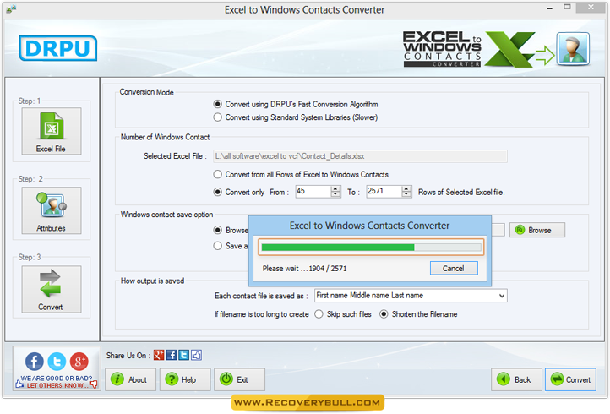Choose Shorten the Filename option
Screen dimensions: 610x414
(x=384, y=314)
